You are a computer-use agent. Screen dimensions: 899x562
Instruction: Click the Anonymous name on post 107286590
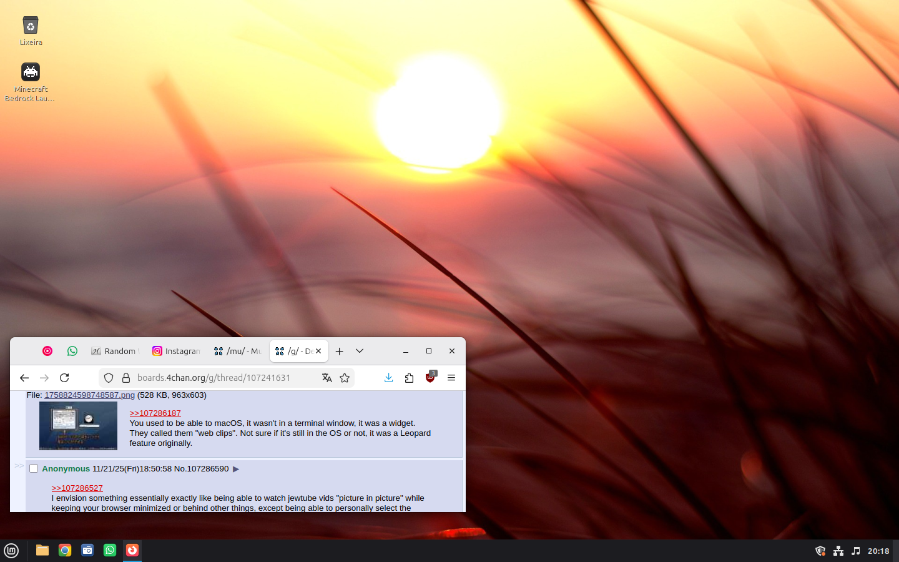[x=66, y=469]
